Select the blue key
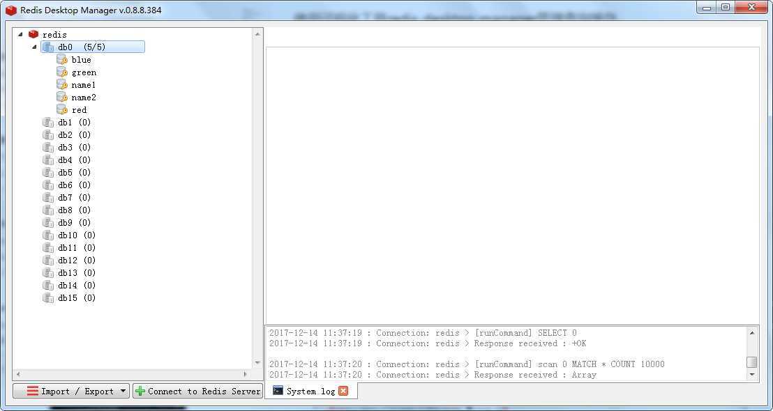773x411 pixels. coord(82,59)
